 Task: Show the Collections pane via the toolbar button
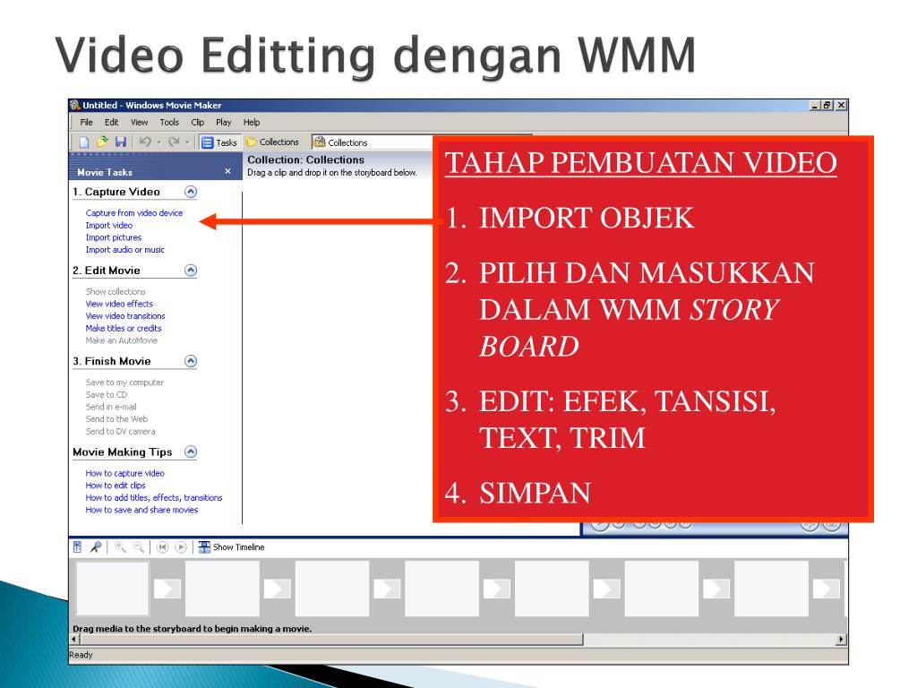pyautogui.click(x=272, y=142)
